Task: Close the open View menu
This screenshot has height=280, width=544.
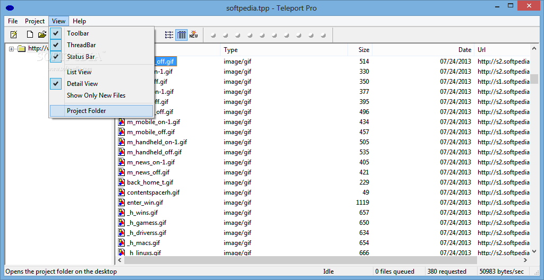Action: (58, 21)
